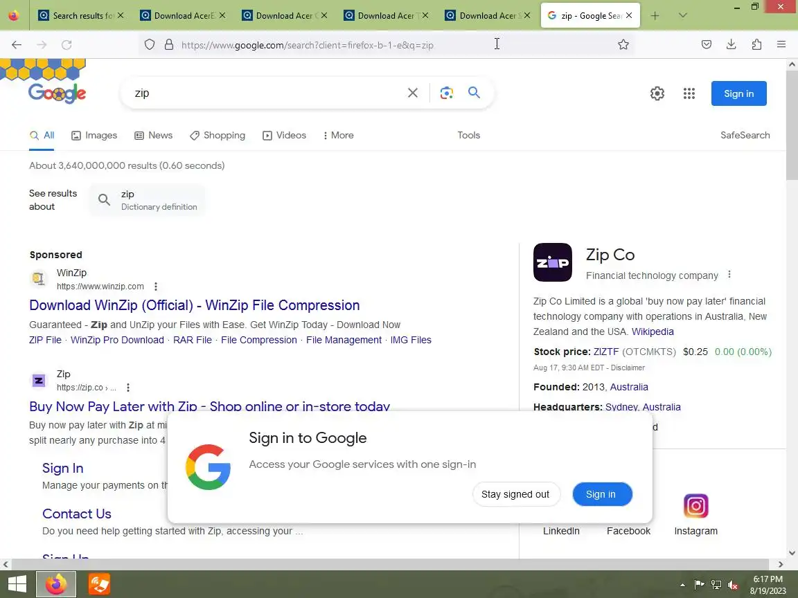Open more options for Zip Co panel

pos(729,275)
